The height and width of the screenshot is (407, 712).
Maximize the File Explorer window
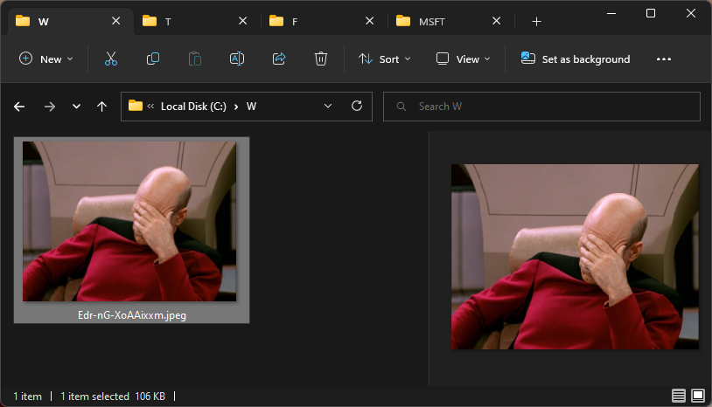pyautogui.click(x=651, y=14)
